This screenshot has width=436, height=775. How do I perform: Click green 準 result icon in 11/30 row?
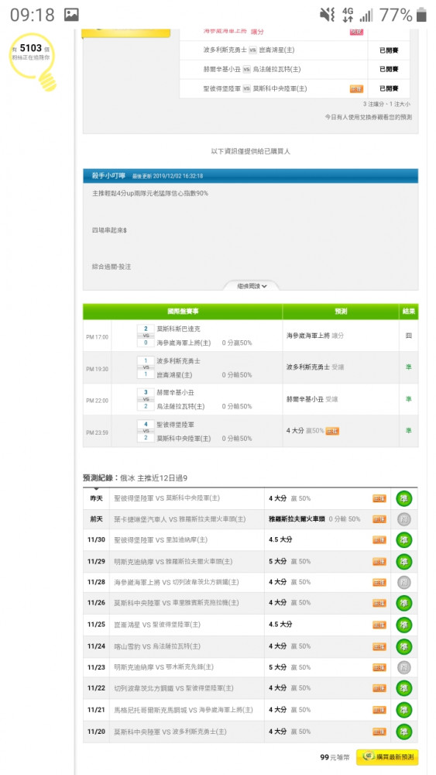(404, 540)
